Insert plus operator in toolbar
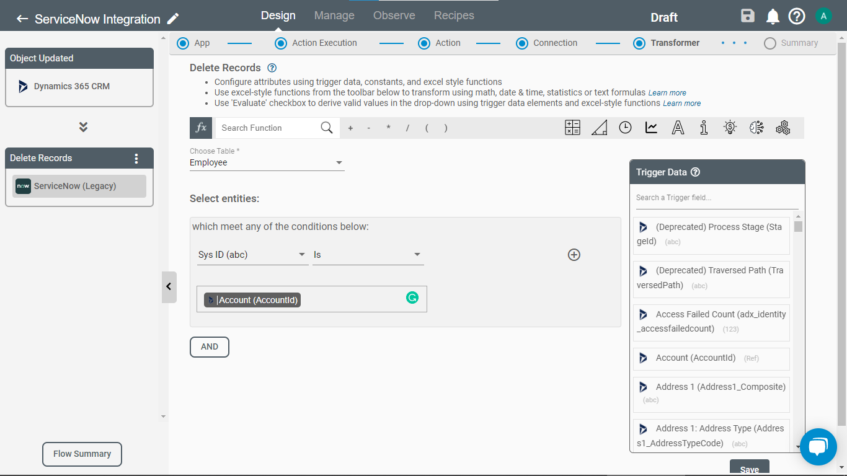 [350, 128]
